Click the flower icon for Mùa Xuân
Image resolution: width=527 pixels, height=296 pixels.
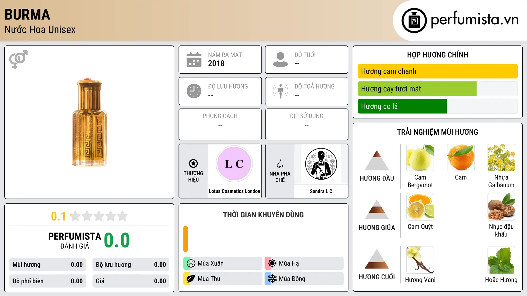(191, 263)
